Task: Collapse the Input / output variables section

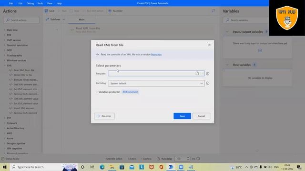Action: (227, 32)
